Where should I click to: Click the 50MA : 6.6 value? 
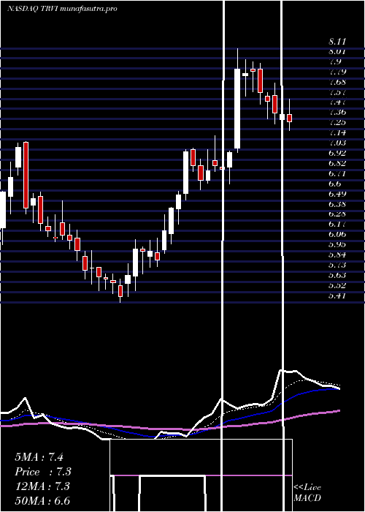coord(42,501)
